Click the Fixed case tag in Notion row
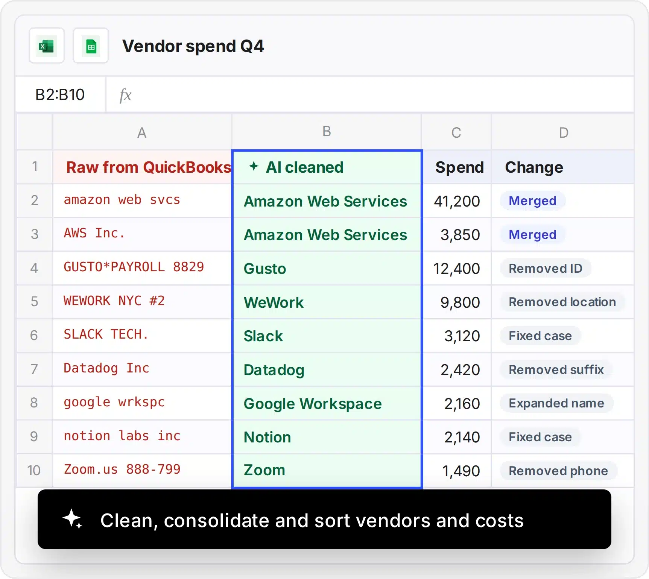This screenshot has height=579, width=649. coord(540,437)
